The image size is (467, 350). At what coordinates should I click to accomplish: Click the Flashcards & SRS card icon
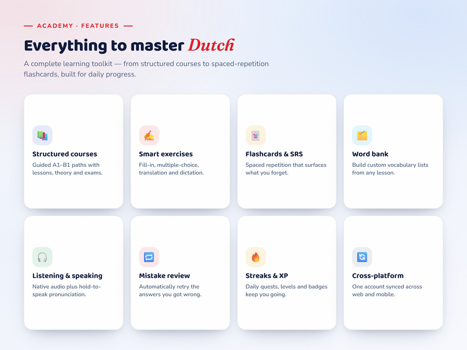[255, 135]
